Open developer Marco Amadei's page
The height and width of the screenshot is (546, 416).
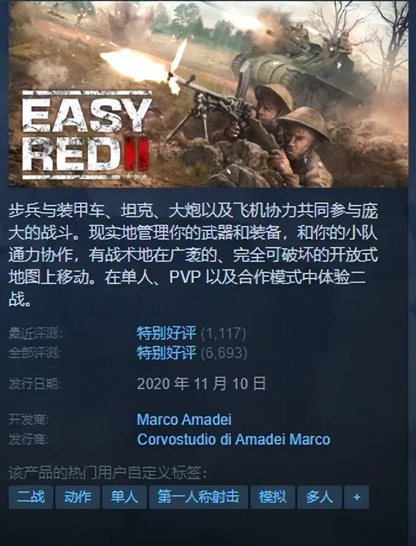pyautogui.click(x=184, y=419)
